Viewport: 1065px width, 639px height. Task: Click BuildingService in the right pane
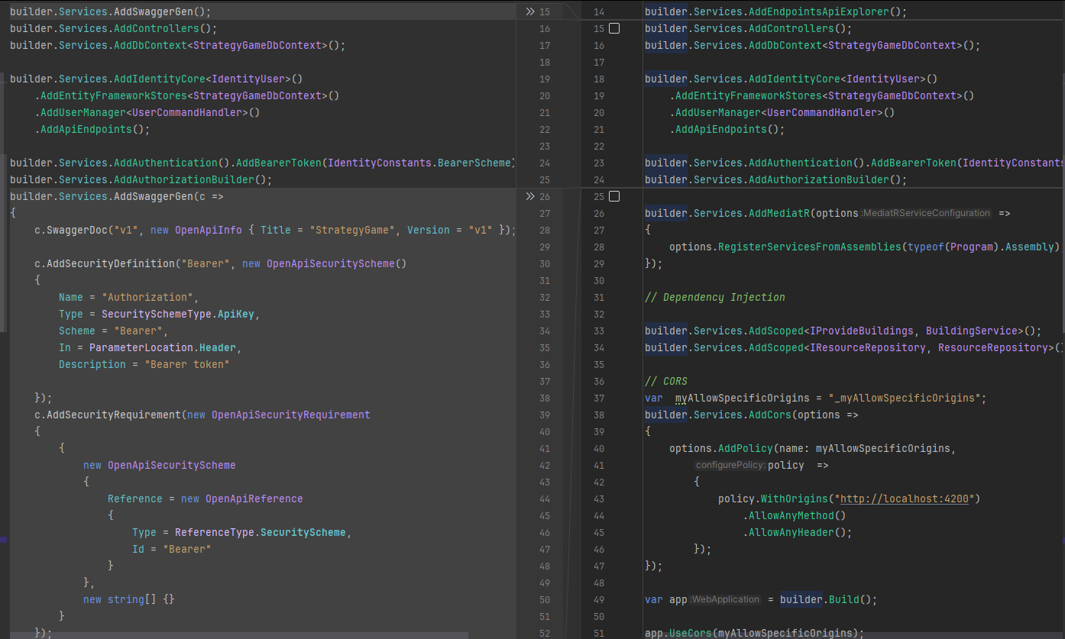(971, 331)
